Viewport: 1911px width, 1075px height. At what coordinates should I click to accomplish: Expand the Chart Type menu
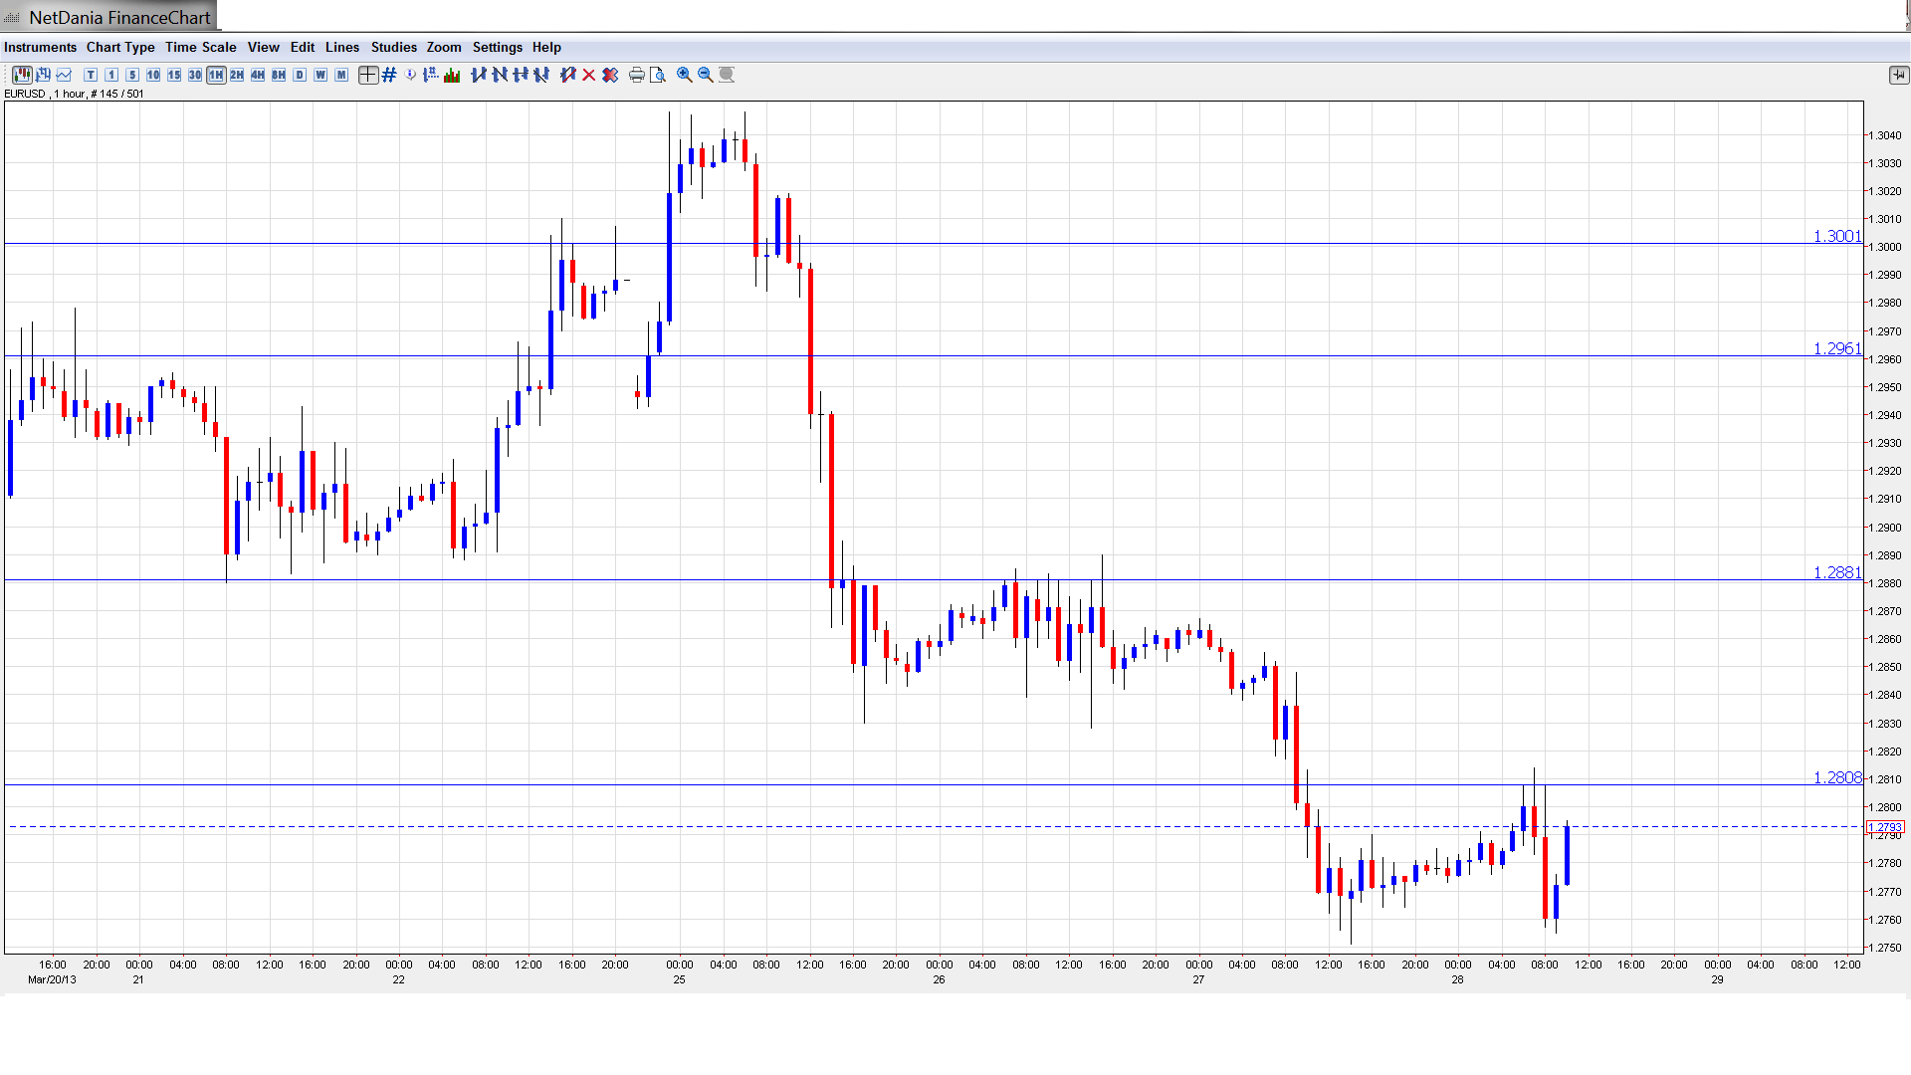[x=120, y=47]
